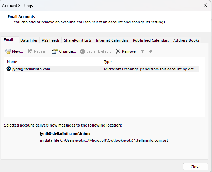Click the Repair tools icon
The image size is (212, 172).
click(30, 51)
